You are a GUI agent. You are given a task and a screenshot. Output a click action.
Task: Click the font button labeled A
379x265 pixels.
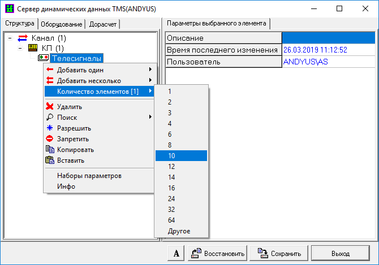click(176, 253)
